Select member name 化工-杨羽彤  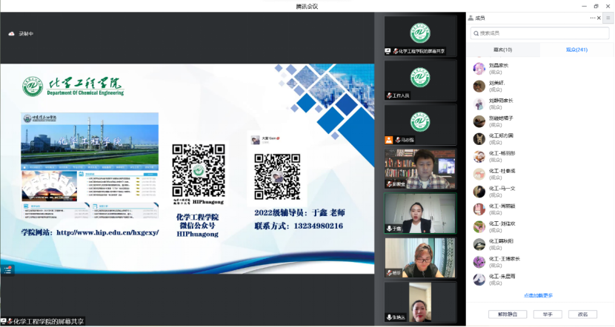tap(502, 153)
